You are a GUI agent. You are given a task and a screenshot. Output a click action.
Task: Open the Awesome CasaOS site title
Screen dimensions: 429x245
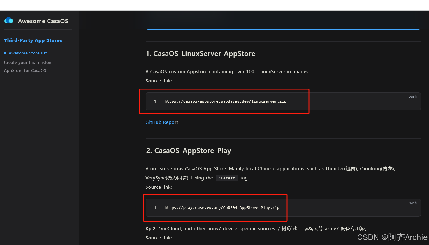[x=43, y=21]
